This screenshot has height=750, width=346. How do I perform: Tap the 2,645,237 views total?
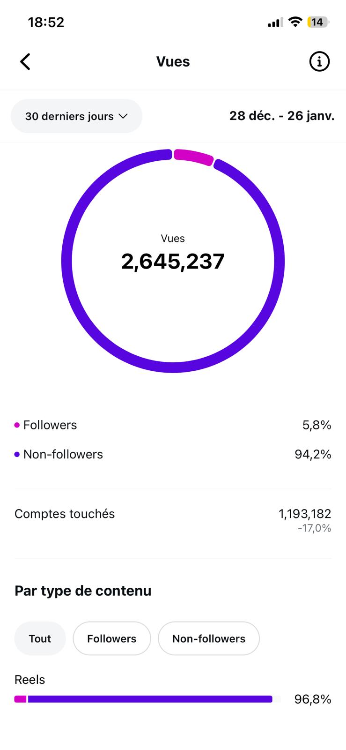pos(173,261)
